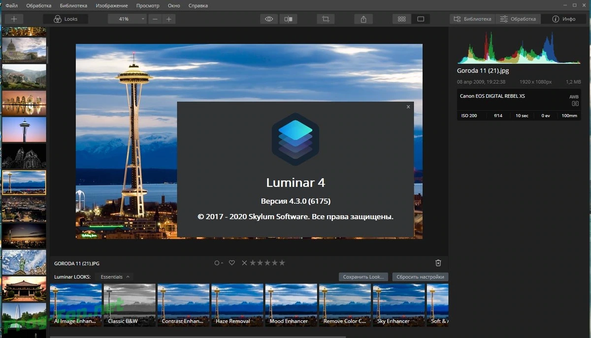Open the Окно menu
This screenshot has height=338, width=591.
[174, 5]
